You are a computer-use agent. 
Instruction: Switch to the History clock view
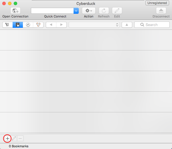(28, 25)
